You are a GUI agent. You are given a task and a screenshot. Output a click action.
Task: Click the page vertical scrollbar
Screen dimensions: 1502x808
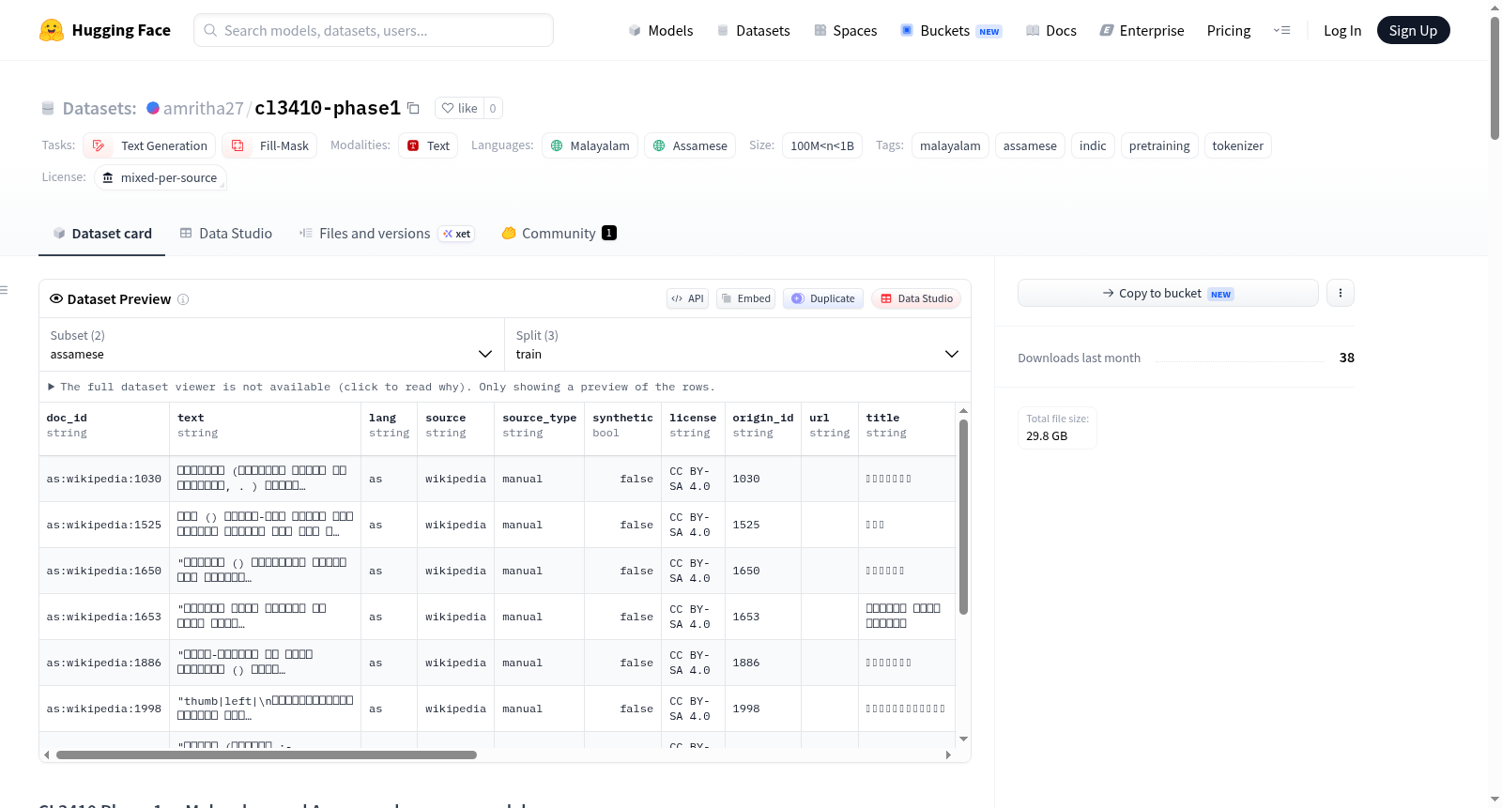click(1494, 78)
